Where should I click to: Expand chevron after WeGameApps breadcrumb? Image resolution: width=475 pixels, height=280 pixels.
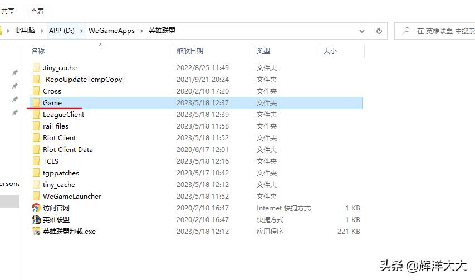click(141, 31)
